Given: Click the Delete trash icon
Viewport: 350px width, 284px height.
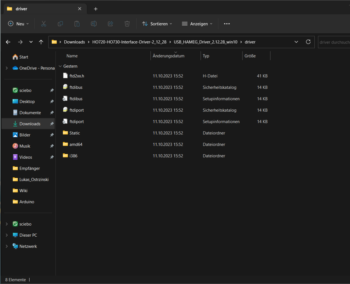Looking at the screenshot, I should pos(127,24).
